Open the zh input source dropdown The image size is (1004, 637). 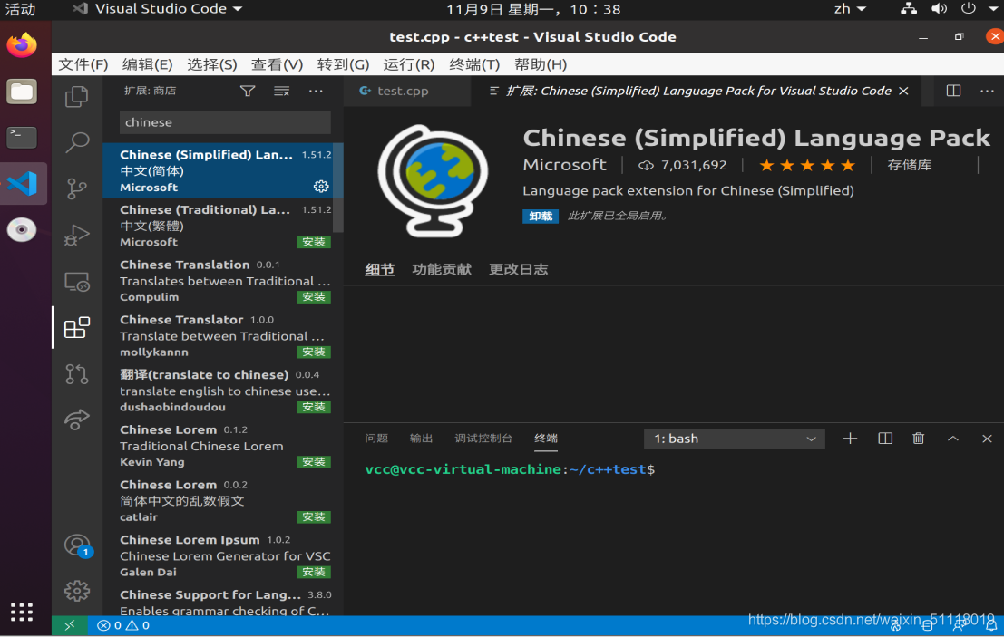pos(850,9)
